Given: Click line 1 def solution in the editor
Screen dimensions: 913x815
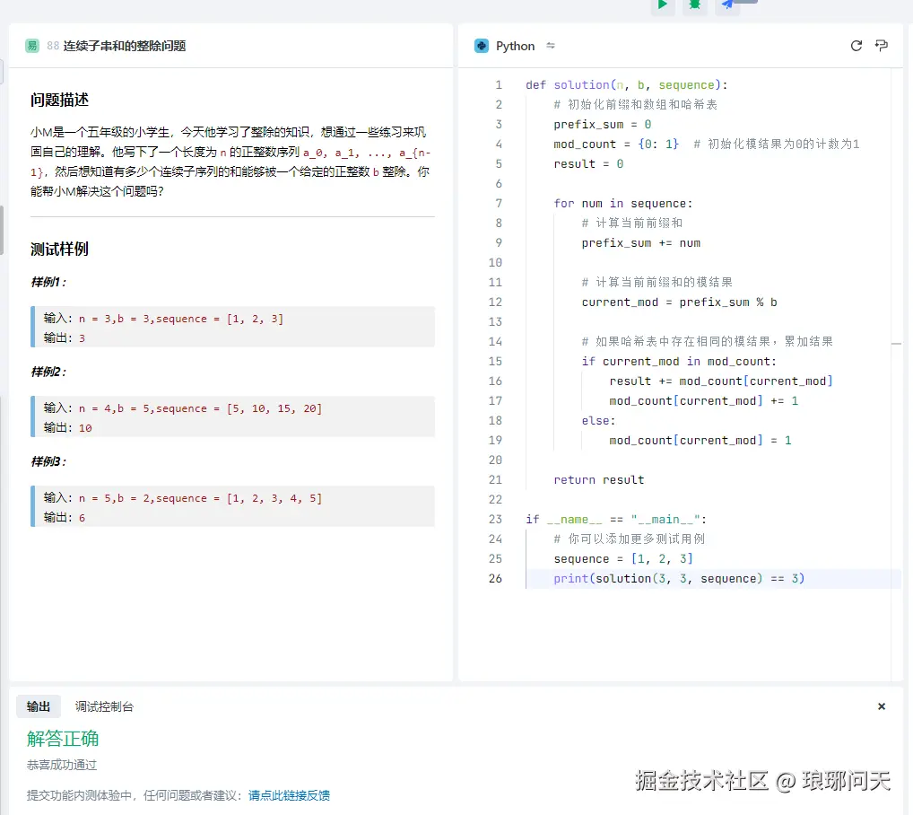Looking at the screenshot, I should (x=623, y=84).
